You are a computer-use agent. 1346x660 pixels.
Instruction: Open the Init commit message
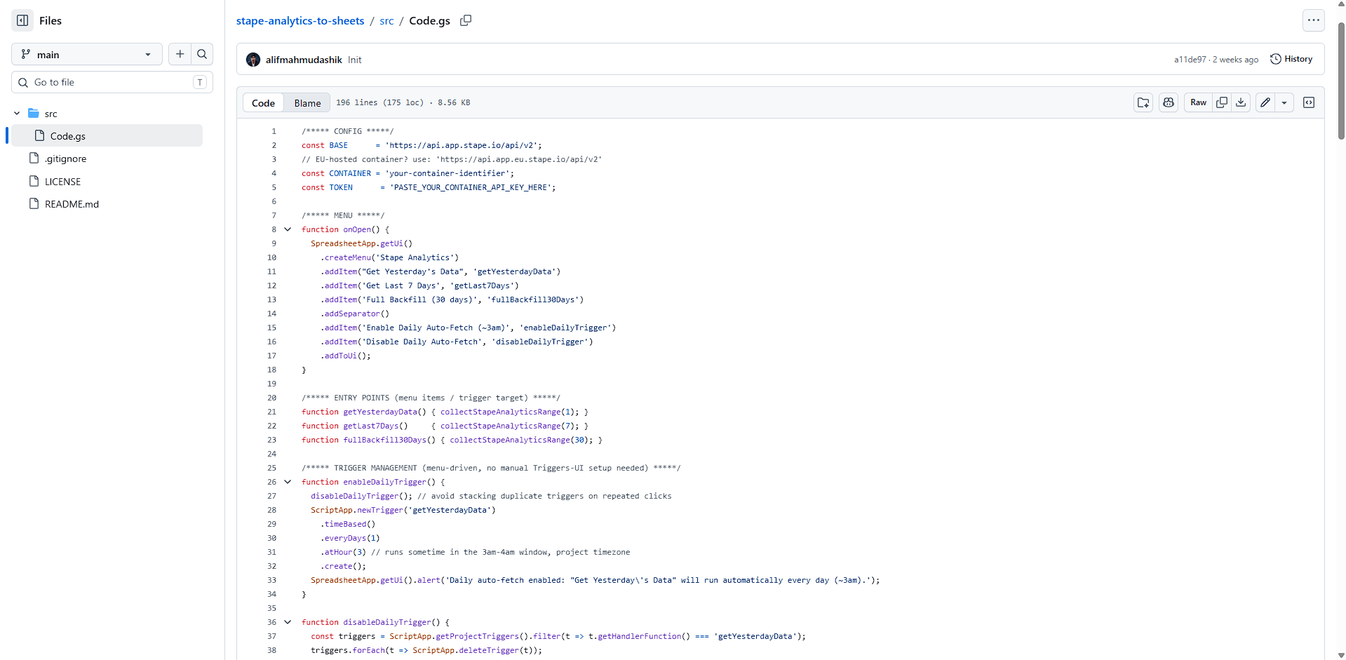point(355,60)
